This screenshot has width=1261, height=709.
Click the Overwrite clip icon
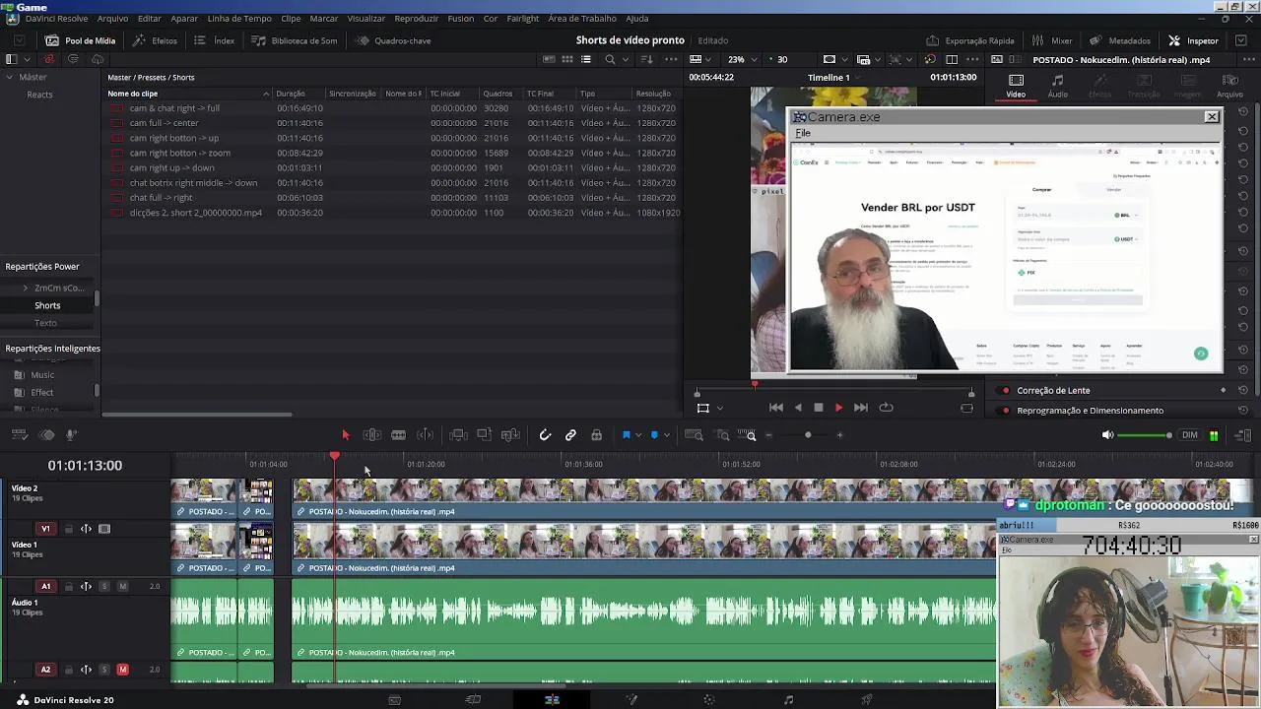[484, 435]
